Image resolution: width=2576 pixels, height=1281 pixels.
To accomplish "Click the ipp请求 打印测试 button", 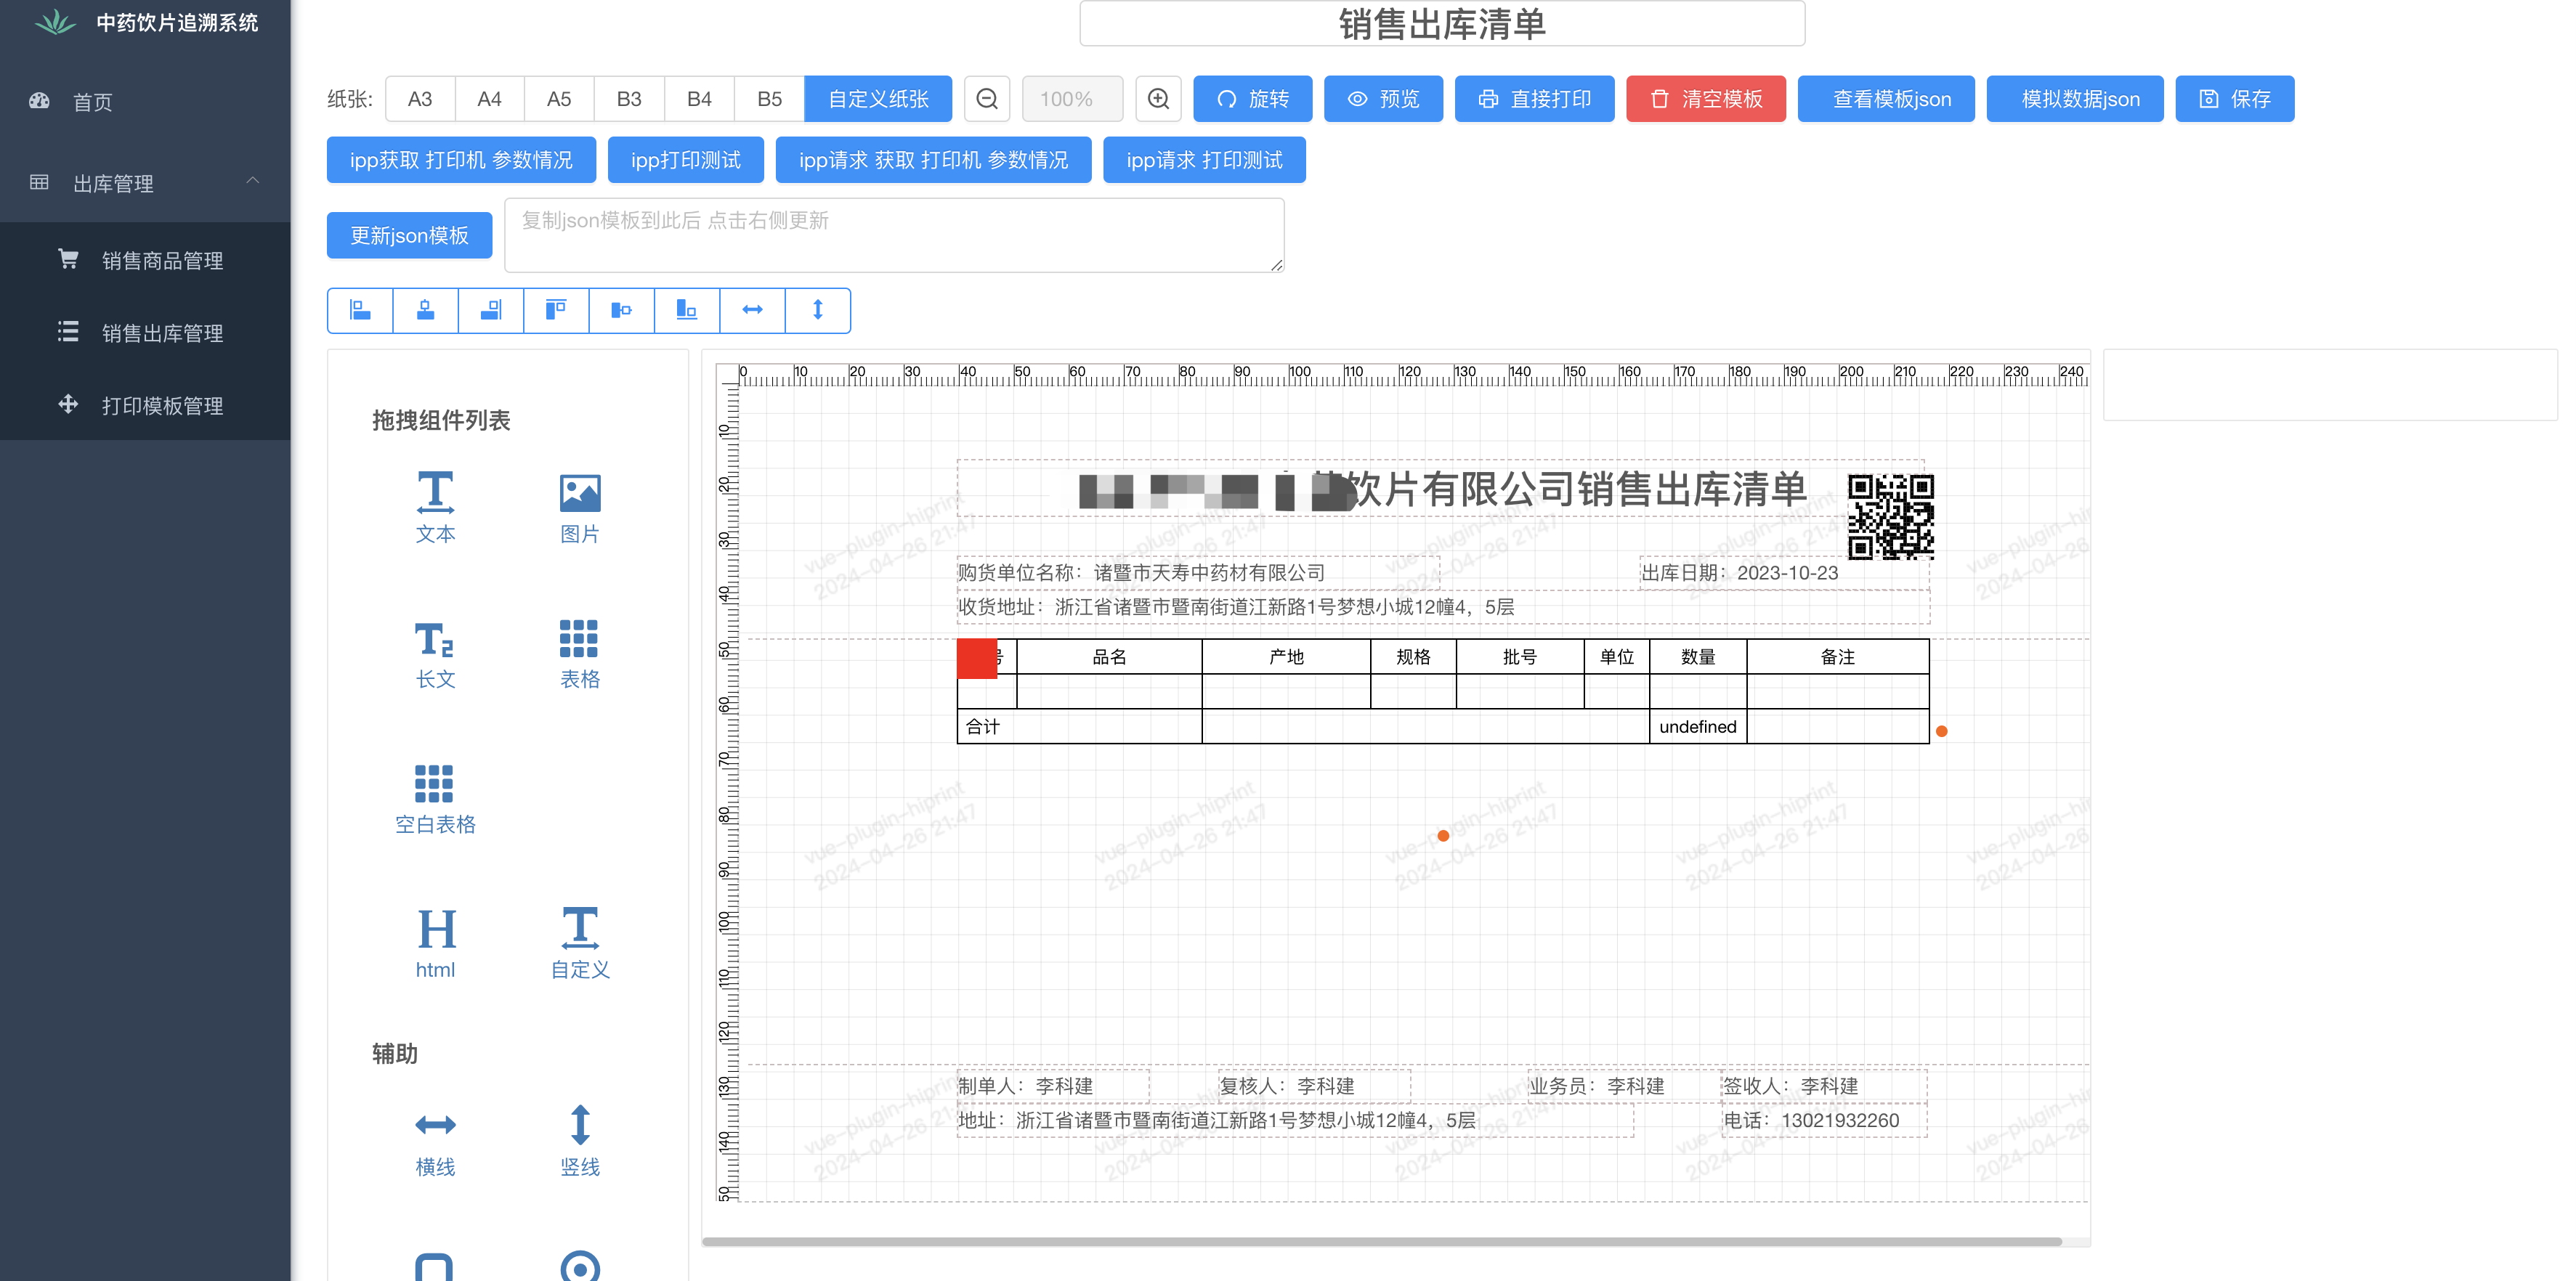I will pyautogui.click(x=1204, y=160).
